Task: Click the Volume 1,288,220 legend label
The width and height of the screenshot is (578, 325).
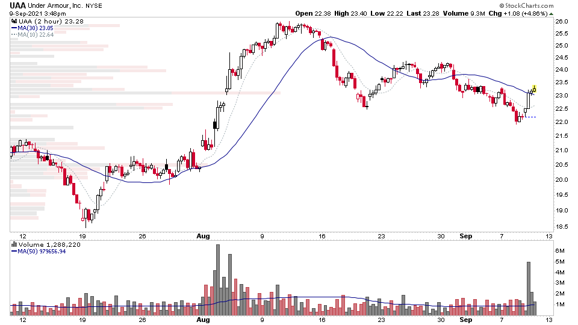Action: coord(49,244)
